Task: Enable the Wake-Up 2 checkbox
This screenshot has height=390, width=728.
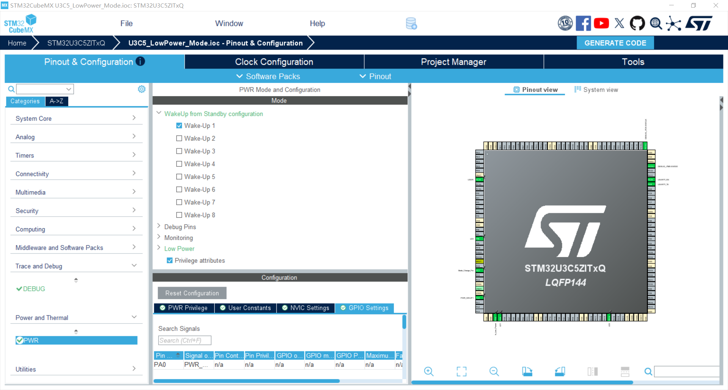Action: [179, 139]
